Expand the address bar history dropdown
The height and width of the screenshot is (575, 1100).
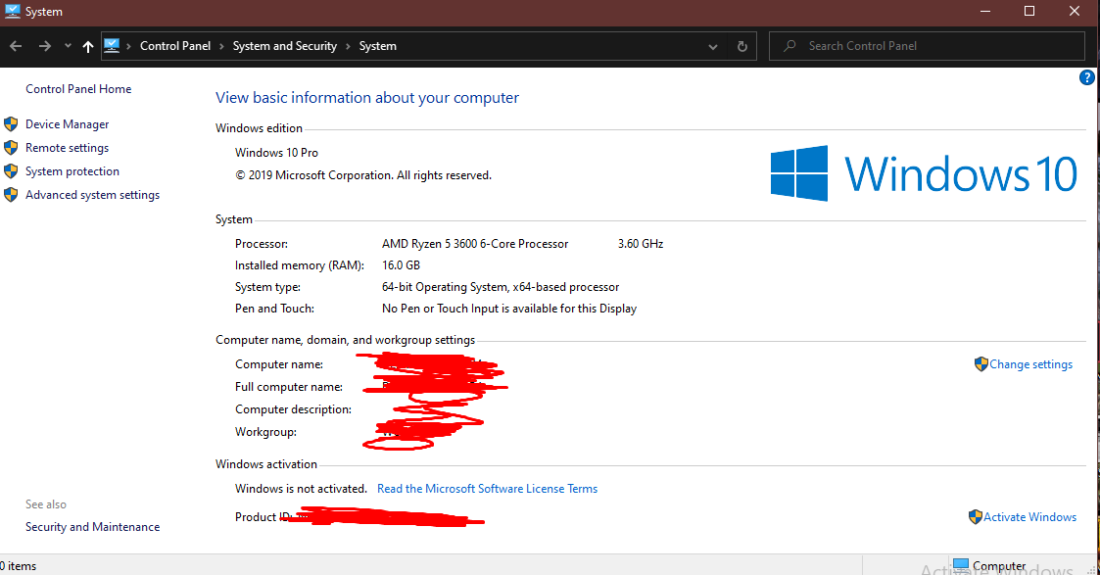tap(713, 46)
